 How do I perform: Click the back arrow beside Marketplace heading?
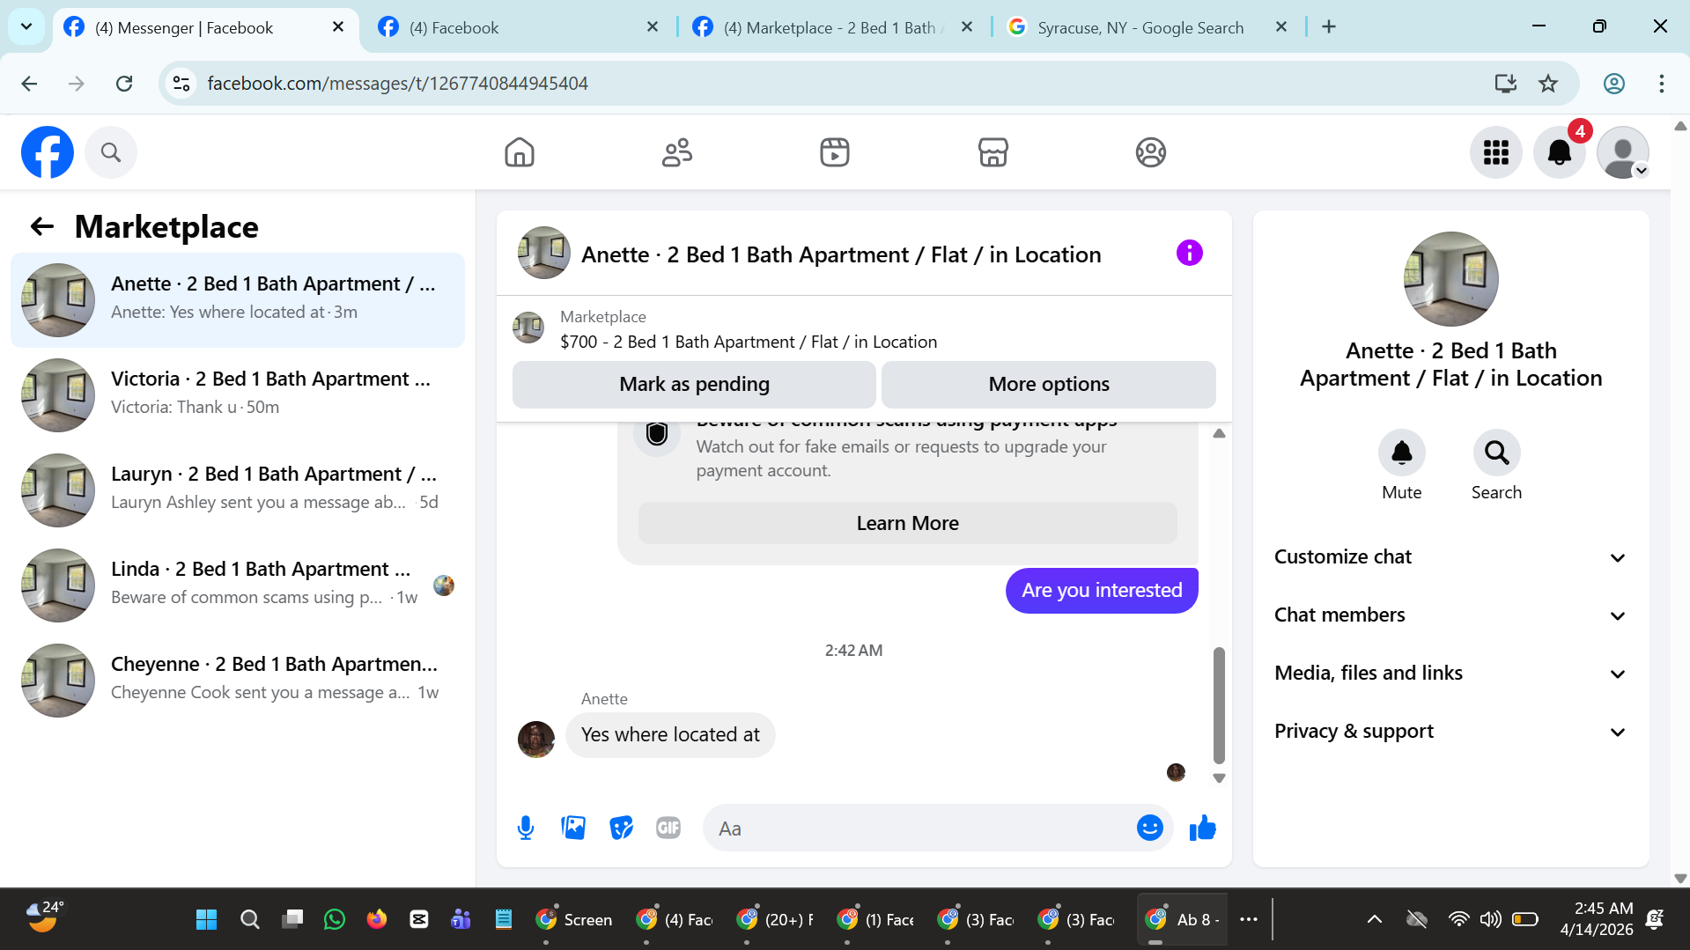point(42,227)
